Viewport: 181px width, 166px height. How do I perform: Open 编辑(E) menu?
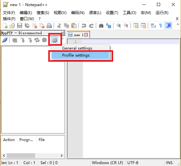point(26,13)
